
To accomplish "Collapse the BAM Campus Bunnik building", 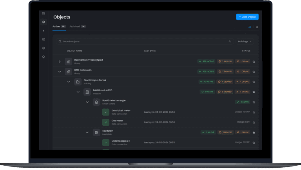I will 69,82.
